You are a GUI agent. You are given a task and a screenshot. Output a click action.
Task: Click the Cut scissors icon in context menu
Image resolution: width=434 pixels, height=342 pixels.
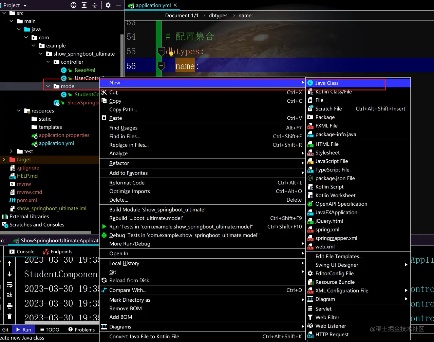pyautogui.click(x=104, y=92)
